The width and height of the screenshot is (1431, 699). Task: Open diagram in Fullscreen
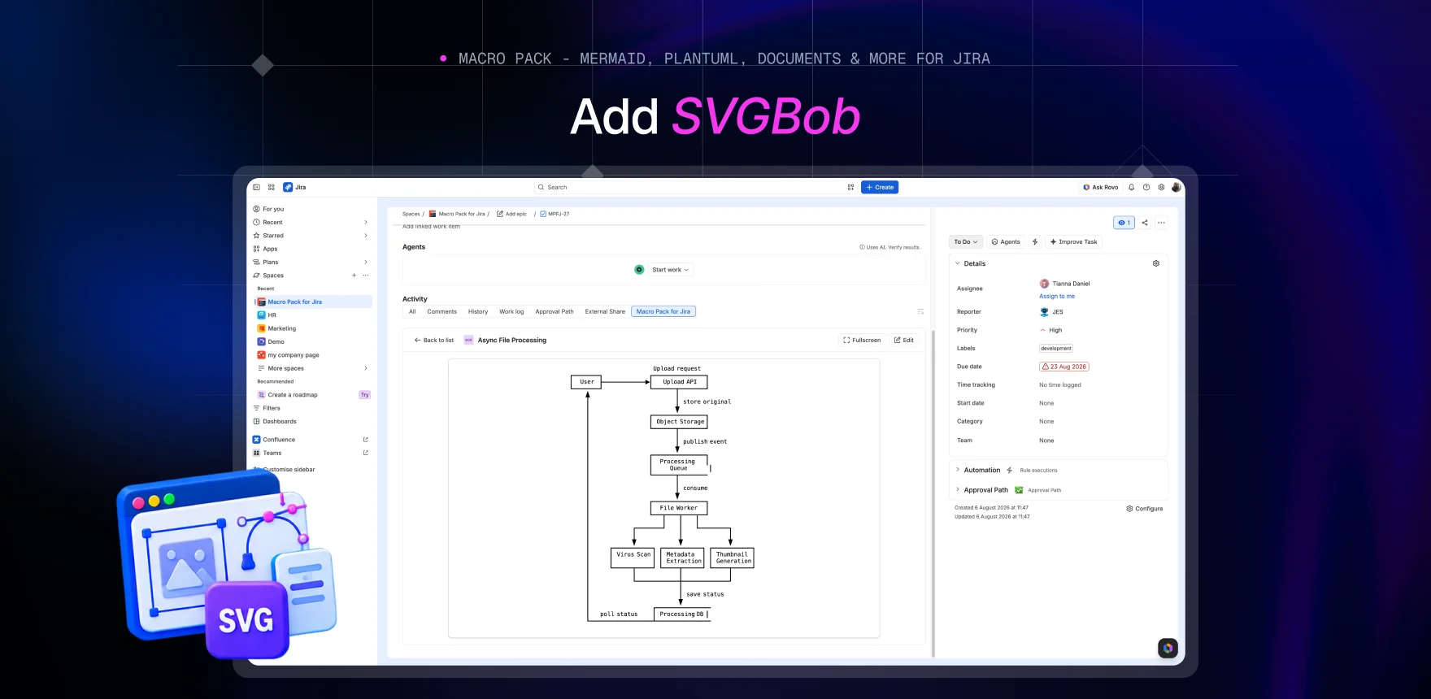[x=862, y=340]
